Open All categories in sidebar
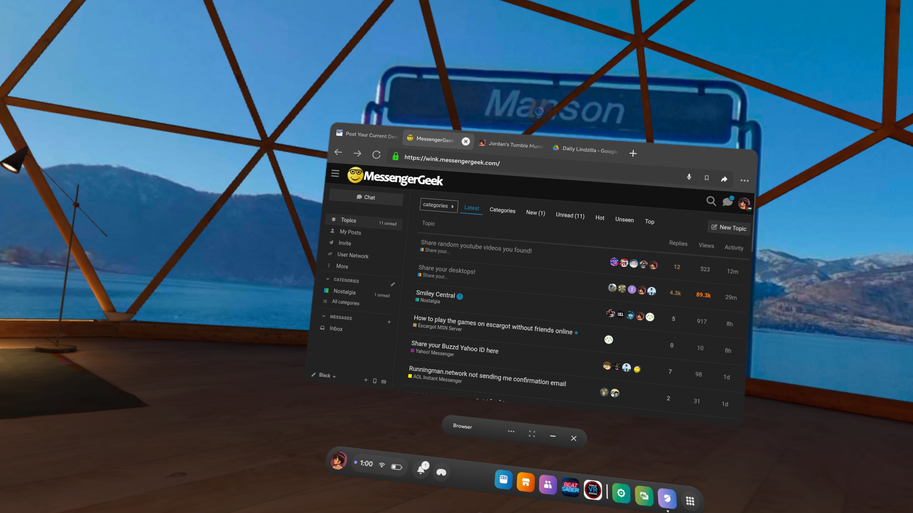This screenshot has width=913, height=513. (x=345, y=302)
